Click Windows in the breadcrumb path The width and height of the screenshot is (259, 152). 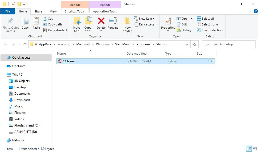tap(102, 44)
